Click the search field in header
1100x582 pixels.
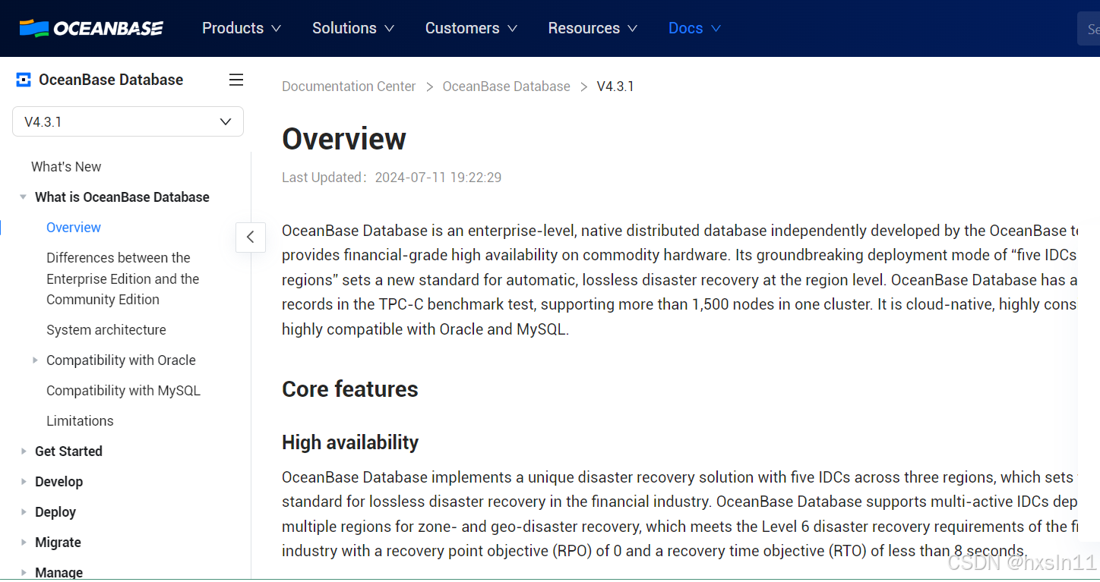pyautogui.click(x=1089, y=29)
